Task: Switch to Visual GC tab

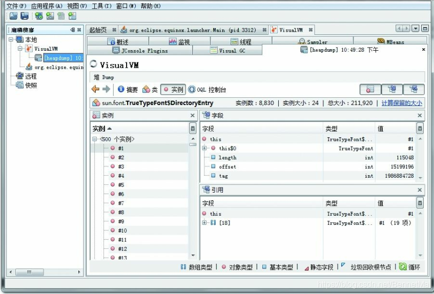Action: click(x=228, y=51)
